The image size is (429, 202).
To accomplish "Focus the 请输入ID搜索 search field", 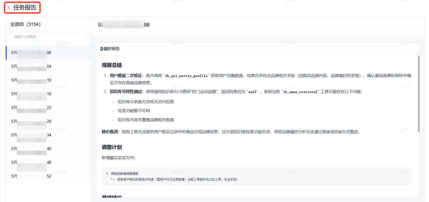I will [48, 37].
